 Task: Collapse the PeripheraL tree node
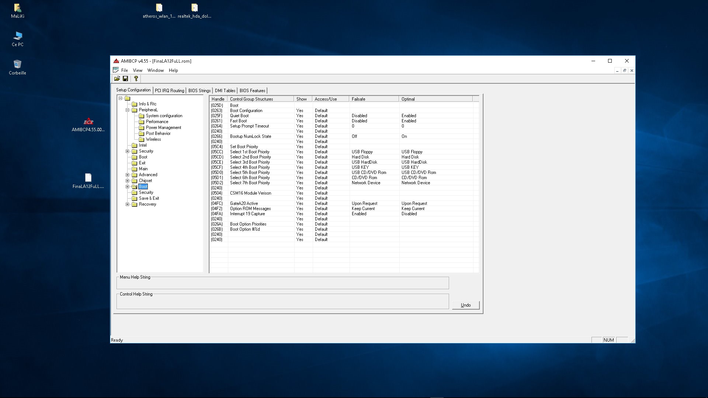pos(128,110)
